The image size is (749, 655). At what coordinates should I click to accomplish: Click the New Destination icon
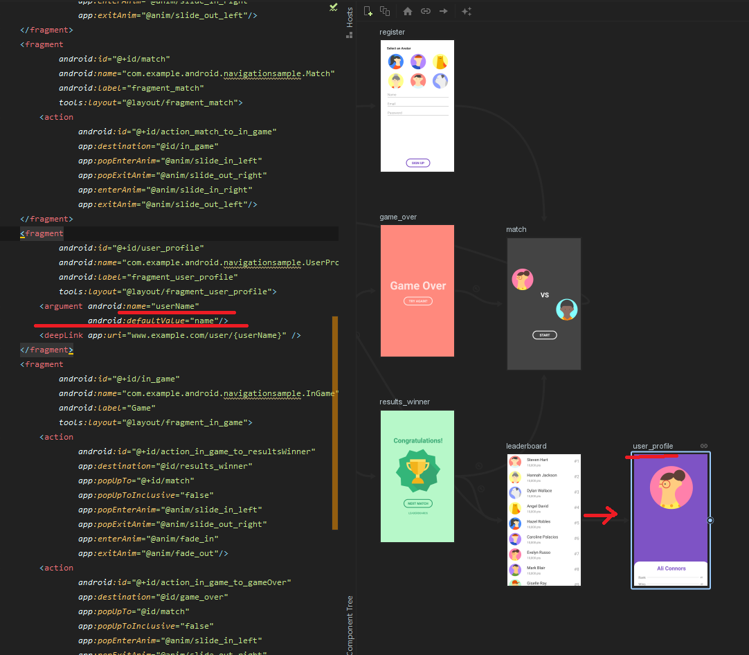[x=368, y=11]
